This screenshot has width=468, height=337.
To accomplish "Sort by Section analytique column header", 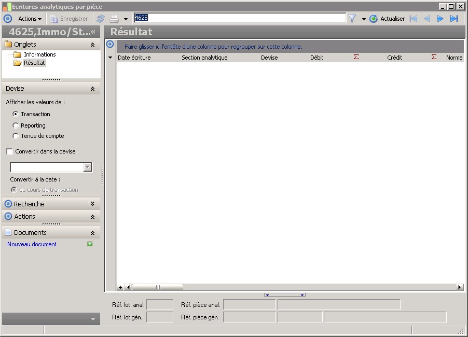I will [204, 58].
